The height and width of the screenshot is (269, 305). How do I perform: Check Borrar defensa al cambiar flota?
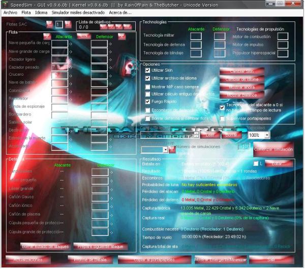click(147, 118)
